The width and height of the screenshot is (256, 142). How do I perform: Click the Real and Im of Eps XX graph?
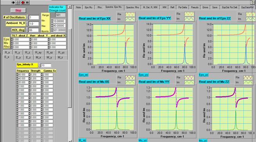pos(113,44)
